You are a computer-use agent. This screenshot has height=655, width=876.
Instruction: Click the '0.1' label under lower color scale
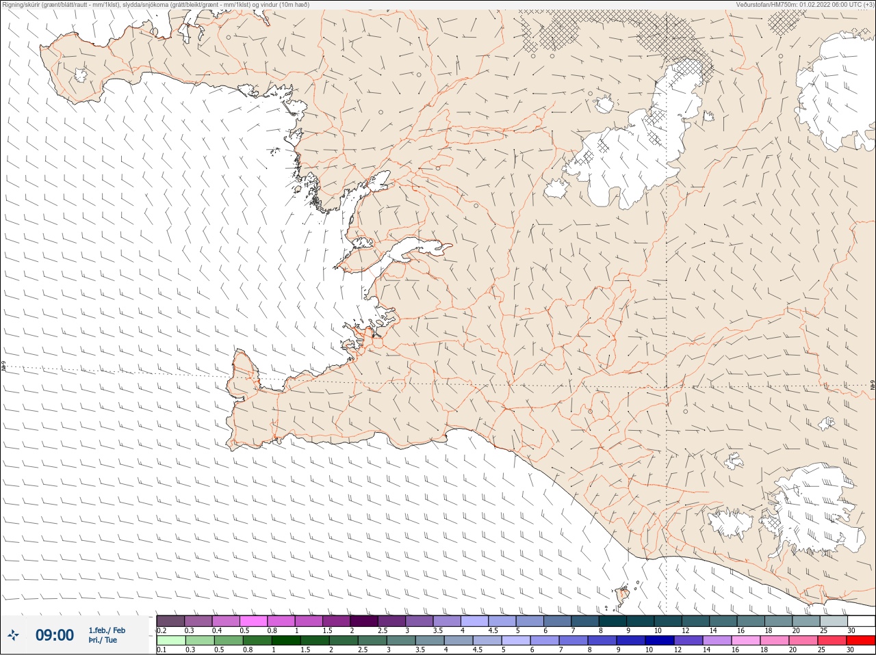click(162, 650)
